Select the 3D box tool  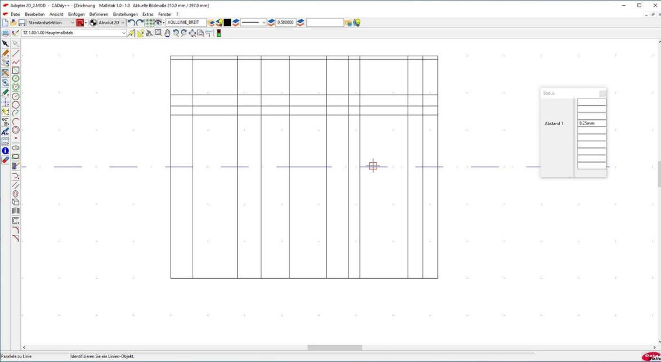[x=16, y=202]
